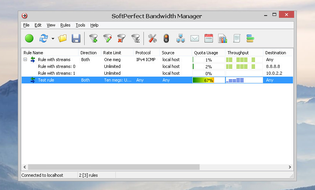
Task: Click the Rule Name column header
Action: click(50, 53)
